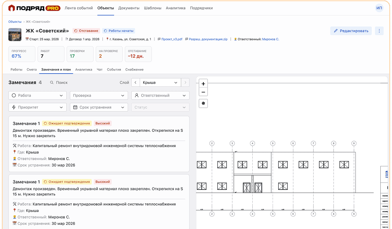Open the Разреш. документация.zip link
The width and height of the screenshot is (392, 229).
pyautogui.click(x=208, y=39)
